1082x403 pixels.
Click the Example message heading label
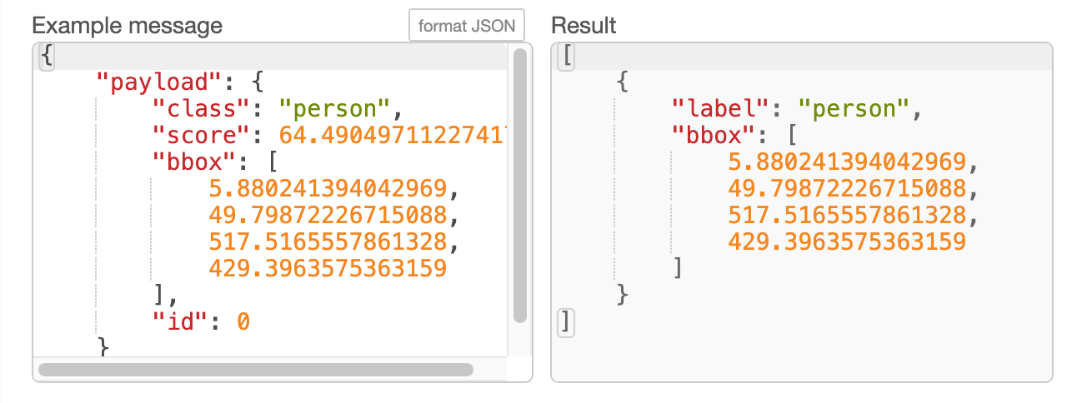[127, 25]
